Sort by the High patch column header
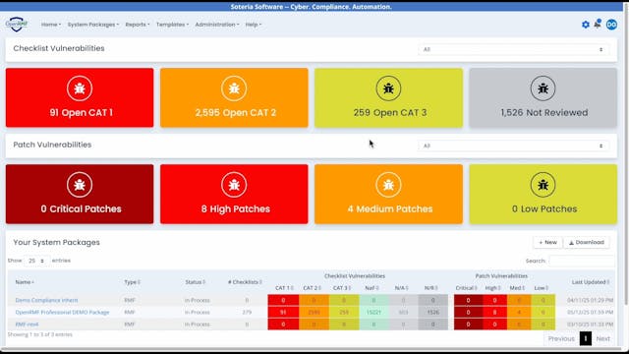This screenshot has height=354, width=629. [493, 288]
